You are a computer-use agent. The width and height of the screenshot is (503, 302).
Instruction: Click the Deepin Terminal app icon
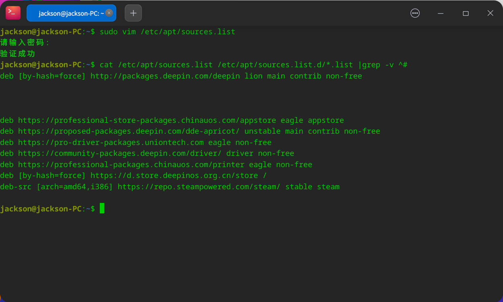click(12, 12)
